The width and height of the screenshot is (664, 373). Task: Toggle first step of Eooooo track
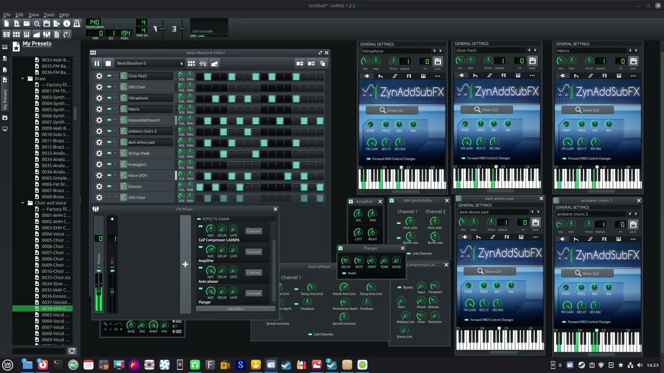point(200,187)
